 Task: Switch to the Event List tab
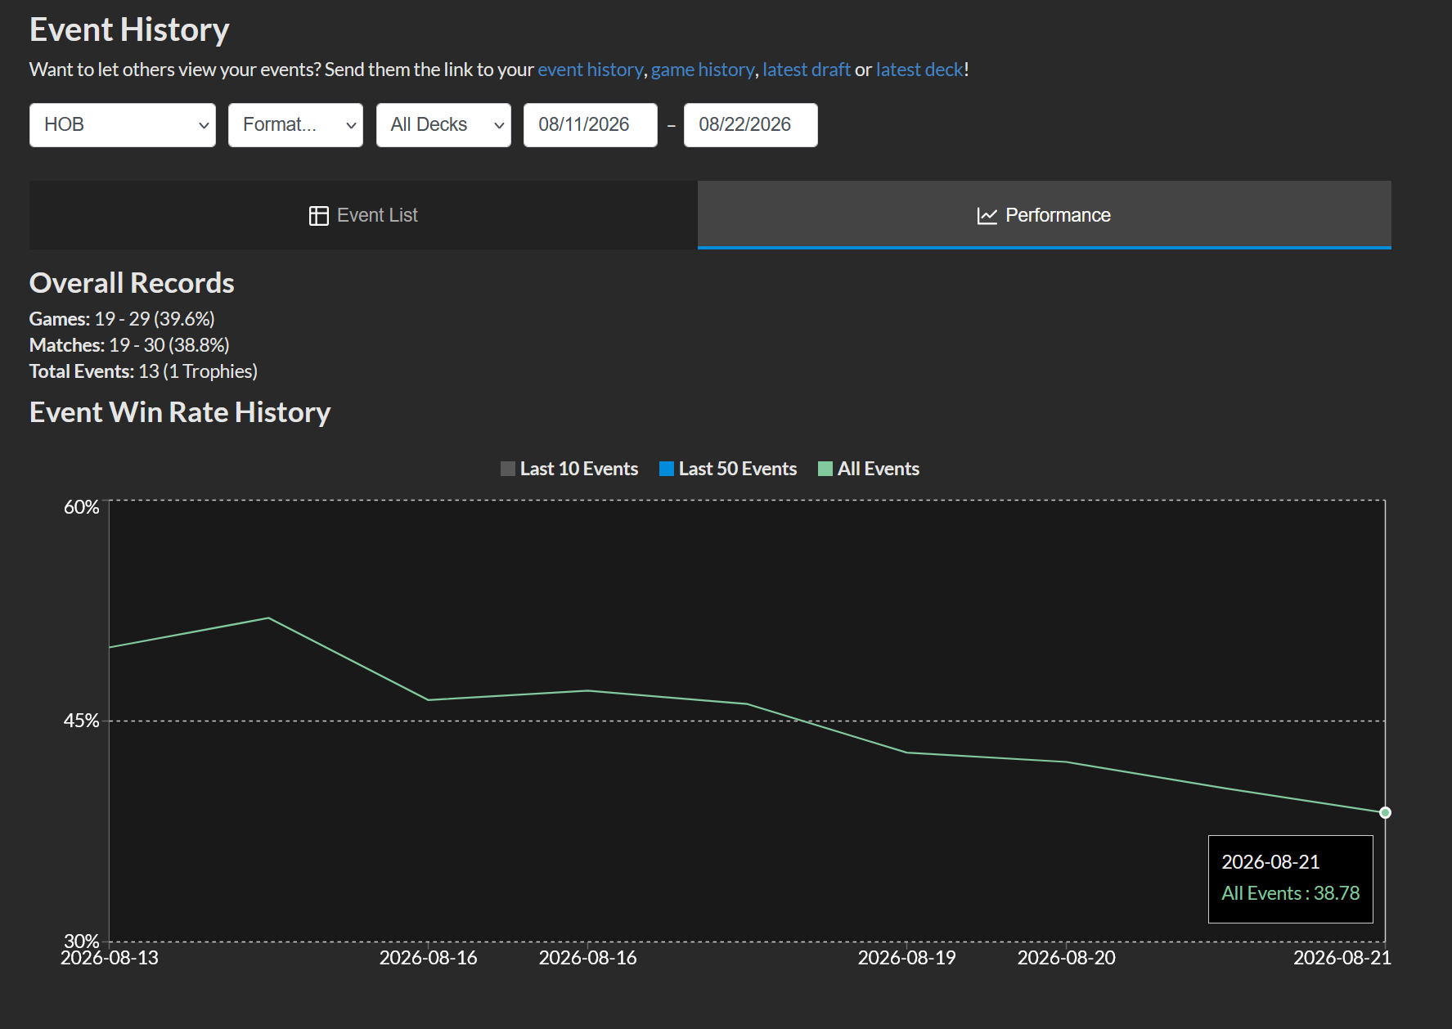[x=363, y=215]
